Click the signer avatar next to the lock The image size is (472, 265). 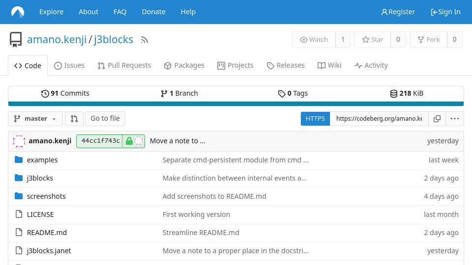coord(139,141)
